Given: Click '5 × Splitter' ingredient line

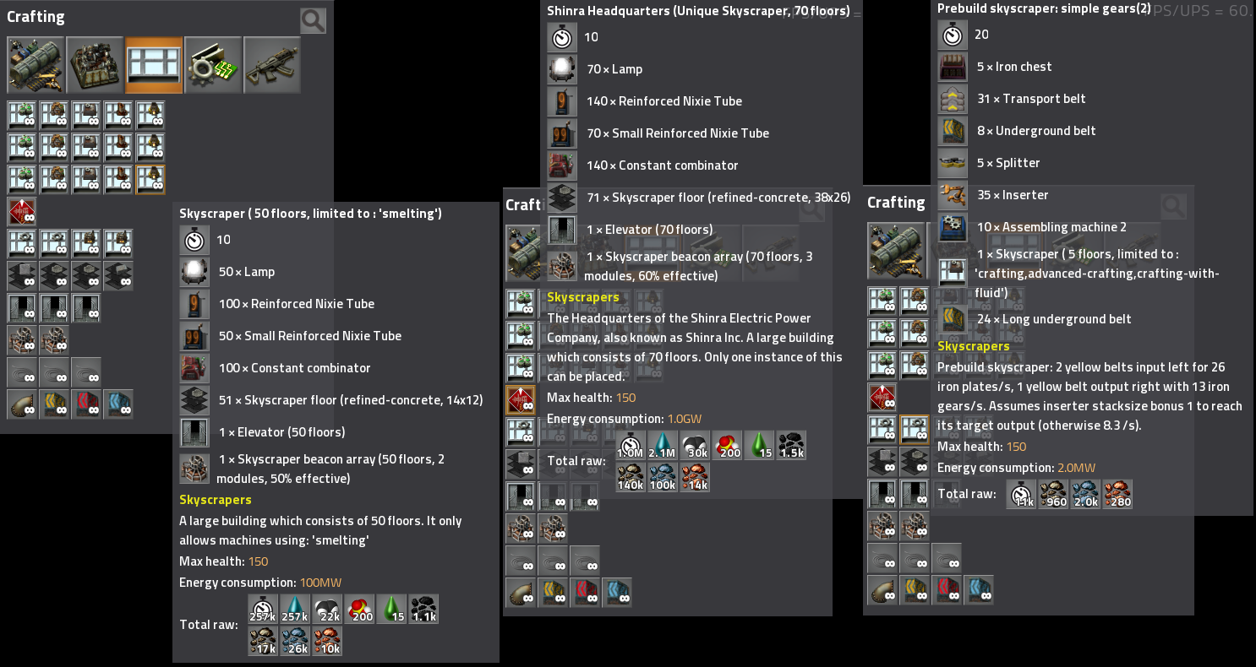Looking at the screenshot, I should click(x=1008, y=163).
